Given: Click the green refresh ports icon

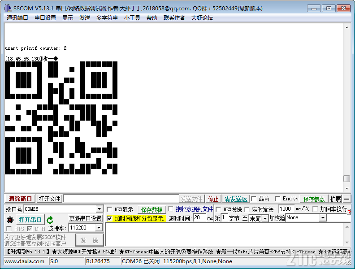Looking at the screenshot, I should [50, 219].
